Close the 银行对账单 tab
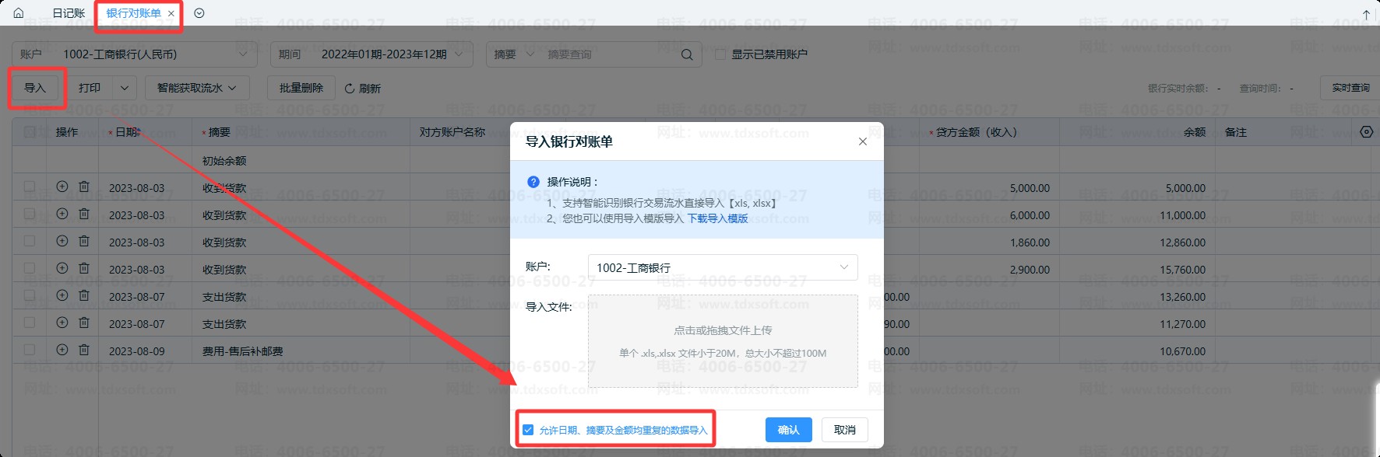The width and height of the screenshot is (1380, 457). pos(171,13)
